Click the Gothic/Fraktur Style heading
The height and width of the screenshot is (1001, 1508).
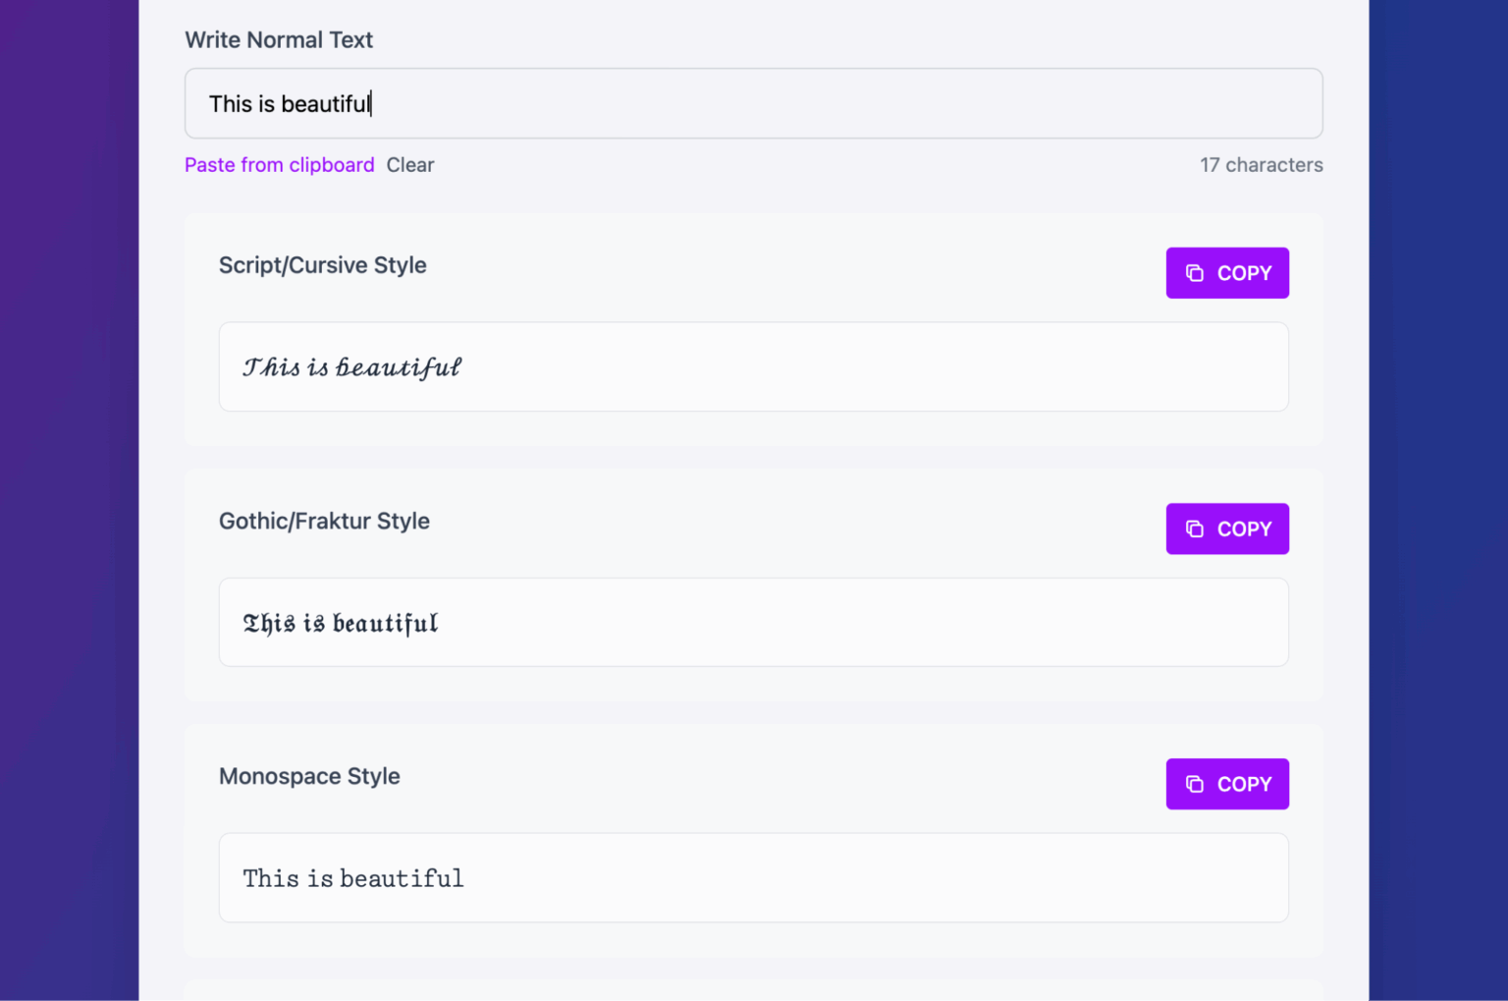click(x=324, y=521)
